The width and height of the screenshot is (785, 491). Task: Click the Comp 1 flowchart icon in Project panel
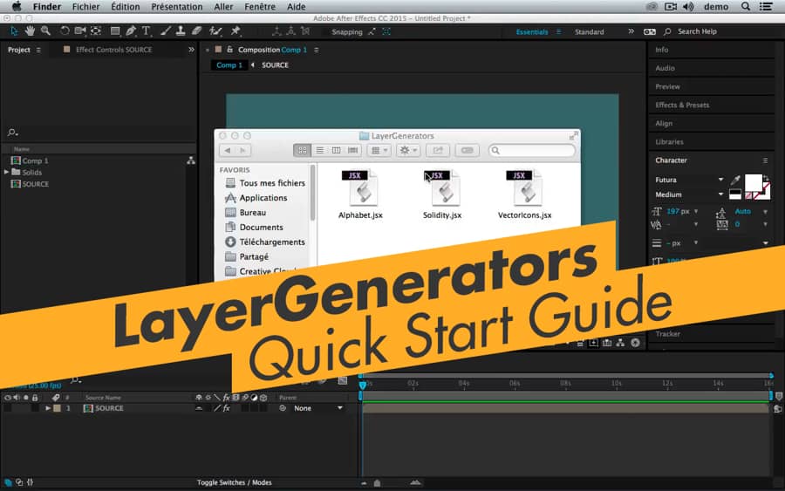pyautogui.click(x=191, y=160)
